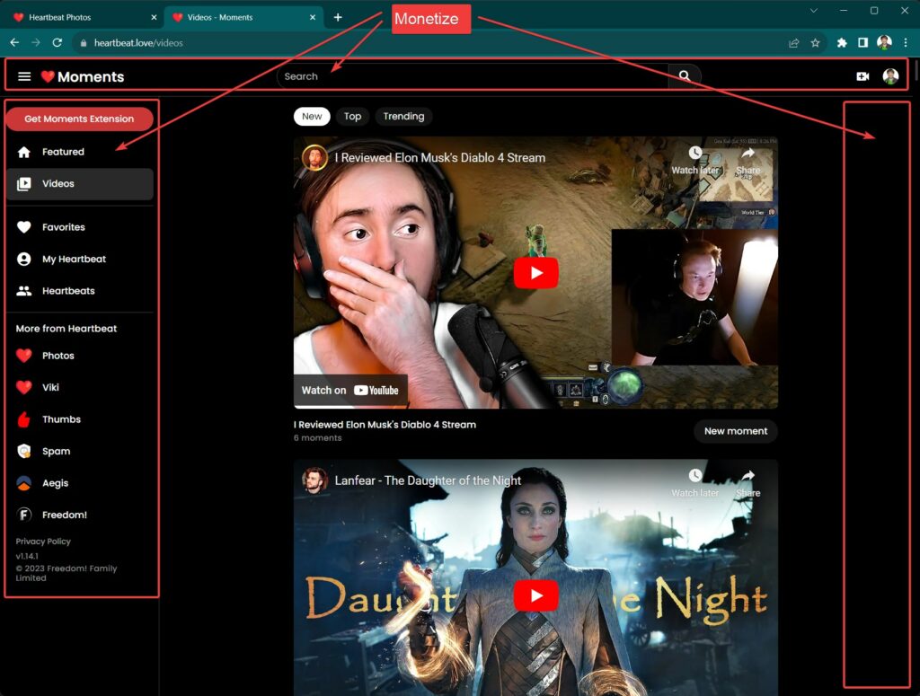Viewport: 920px width, 696px height.
Task: Click the site lock icon
Action: tap(84, 43)
